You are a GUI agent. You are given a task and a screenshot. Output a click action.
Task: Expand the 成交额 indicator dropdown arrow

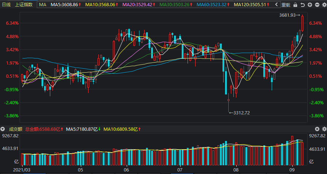(3, 129)
